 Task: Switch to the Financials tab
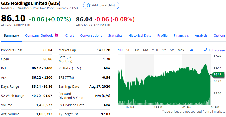click(181, 36)
